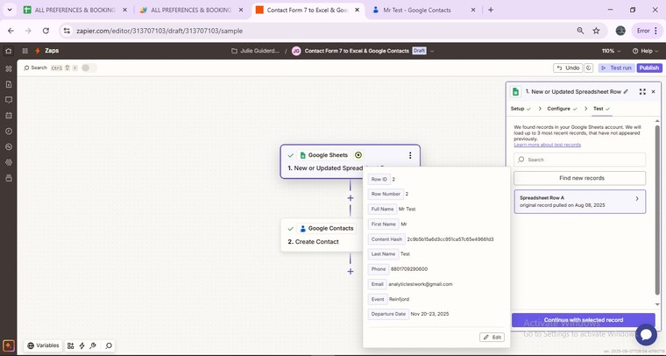Add a step after Google Contacts

tap(350, 272)
